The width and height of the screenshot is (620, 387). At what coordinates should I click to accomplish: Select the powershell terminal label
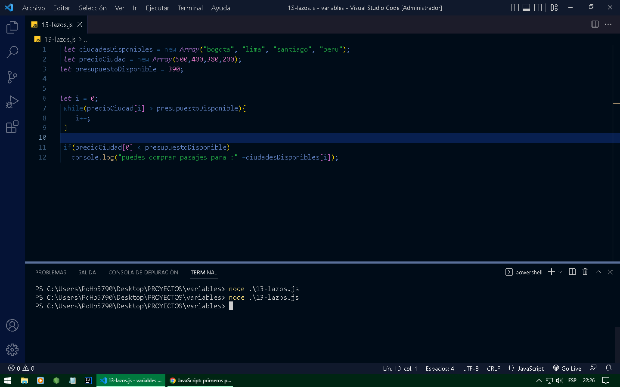(524, 272)
